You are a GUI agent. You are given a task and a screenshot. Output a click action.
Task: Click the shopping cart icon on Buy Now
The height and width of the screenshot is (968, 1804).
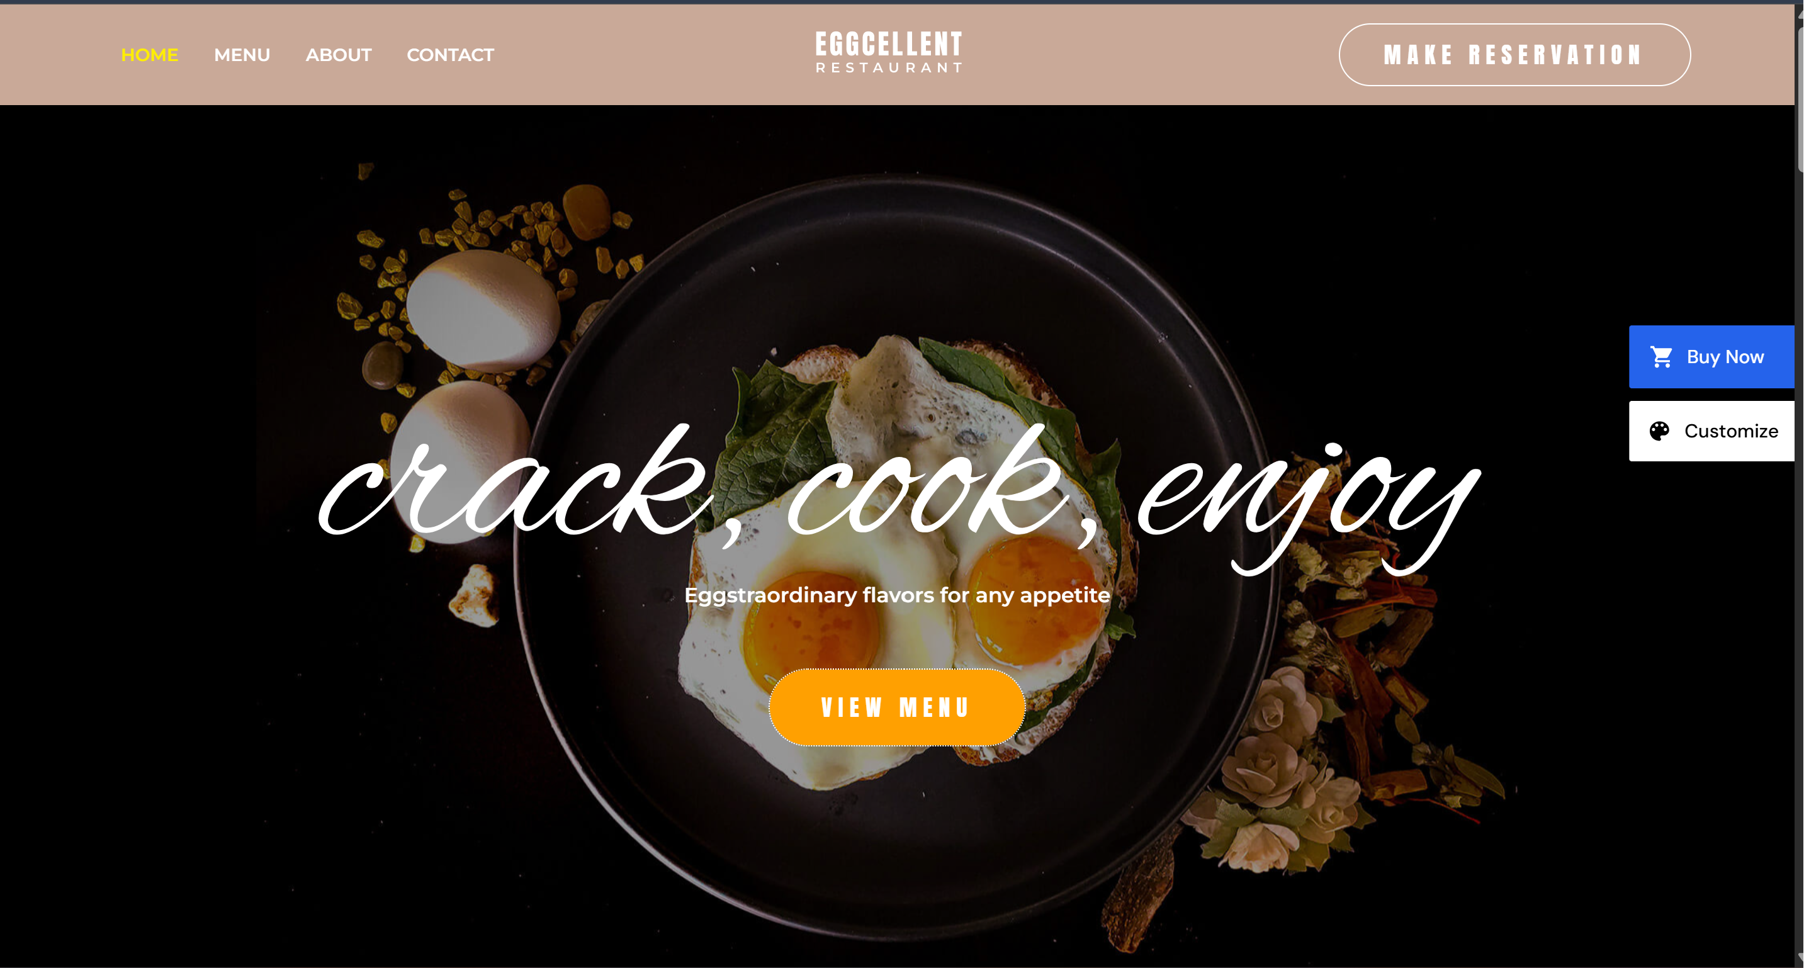point(1661,356)
